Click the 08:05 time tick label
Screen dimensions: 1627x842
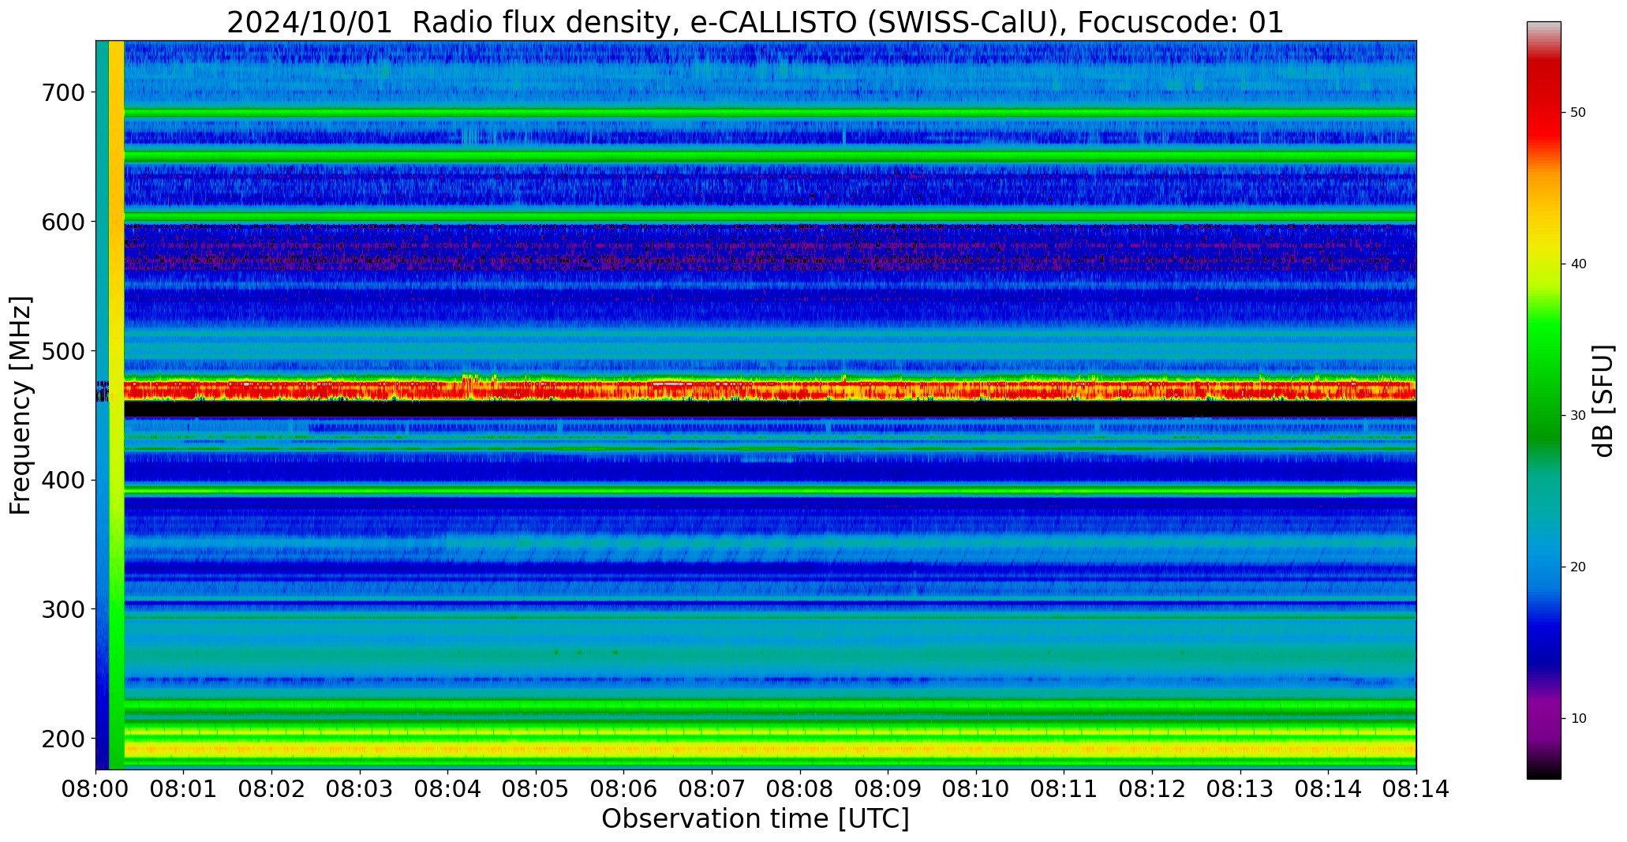coord(537,790)
